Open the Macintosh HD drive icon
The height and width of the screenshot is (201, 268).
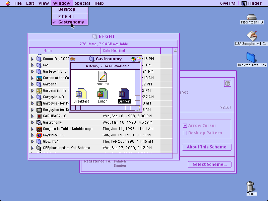(x=252, y=17)
